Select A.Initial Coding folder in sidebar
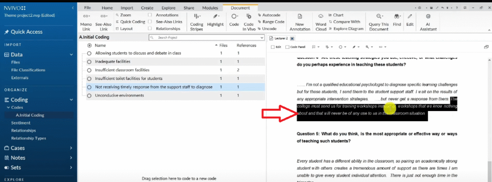 click(x=30, y=115)
